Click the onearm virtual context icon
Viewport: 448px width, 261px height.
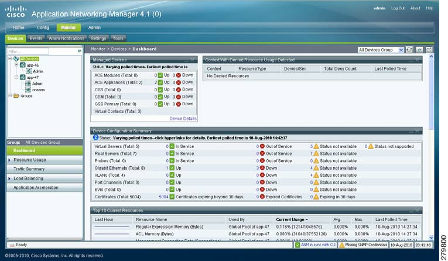pos(28,90)
